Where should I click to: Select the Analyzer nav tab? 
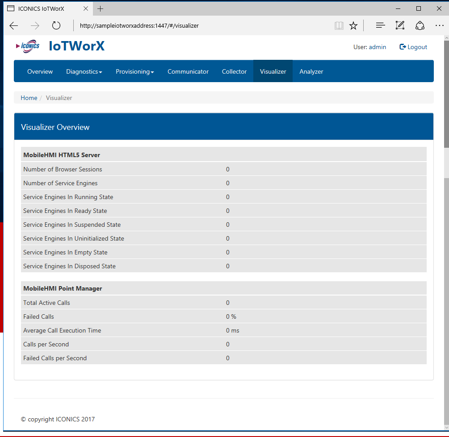pos(311,71)
